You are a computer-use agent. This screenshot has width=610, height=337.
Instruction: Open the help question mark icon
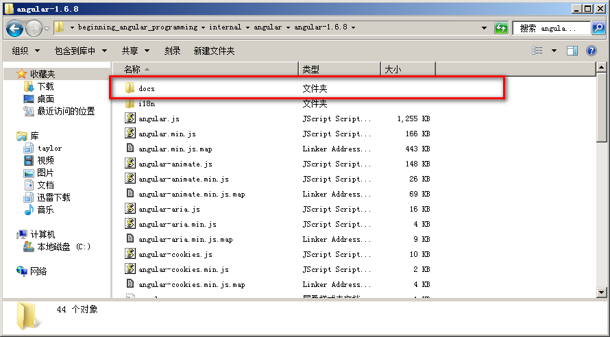click(591, 51)
